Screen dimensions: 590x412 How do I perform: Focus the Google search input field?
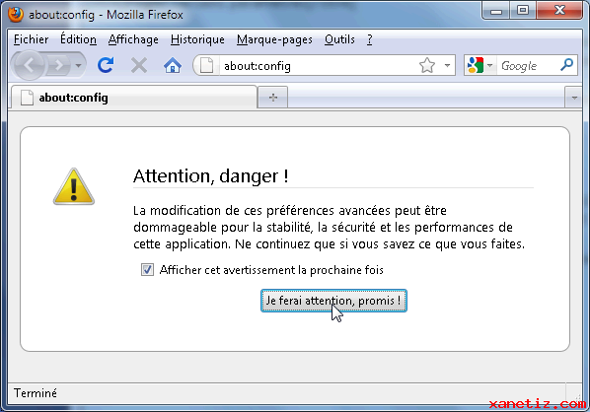coord(529,66)
